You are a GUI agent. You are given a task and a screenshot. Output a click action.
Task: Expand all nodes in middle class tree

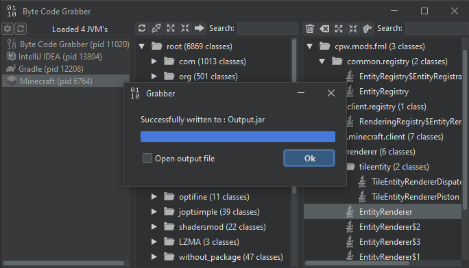[x=171, y=28]
